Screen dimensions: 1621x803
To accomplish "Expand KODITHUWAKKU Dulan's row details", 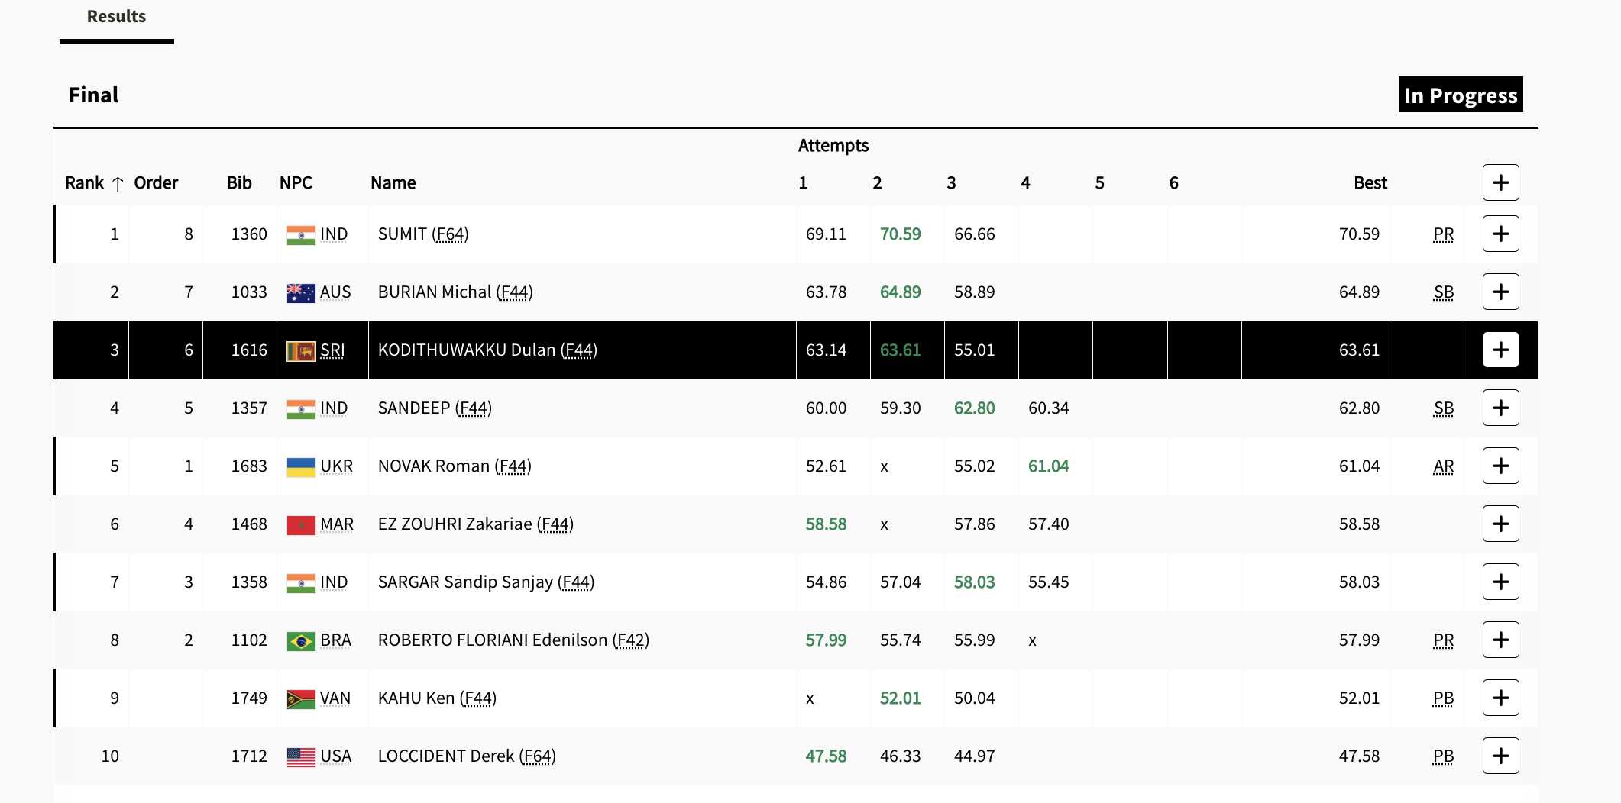I will pos(1500,350).
